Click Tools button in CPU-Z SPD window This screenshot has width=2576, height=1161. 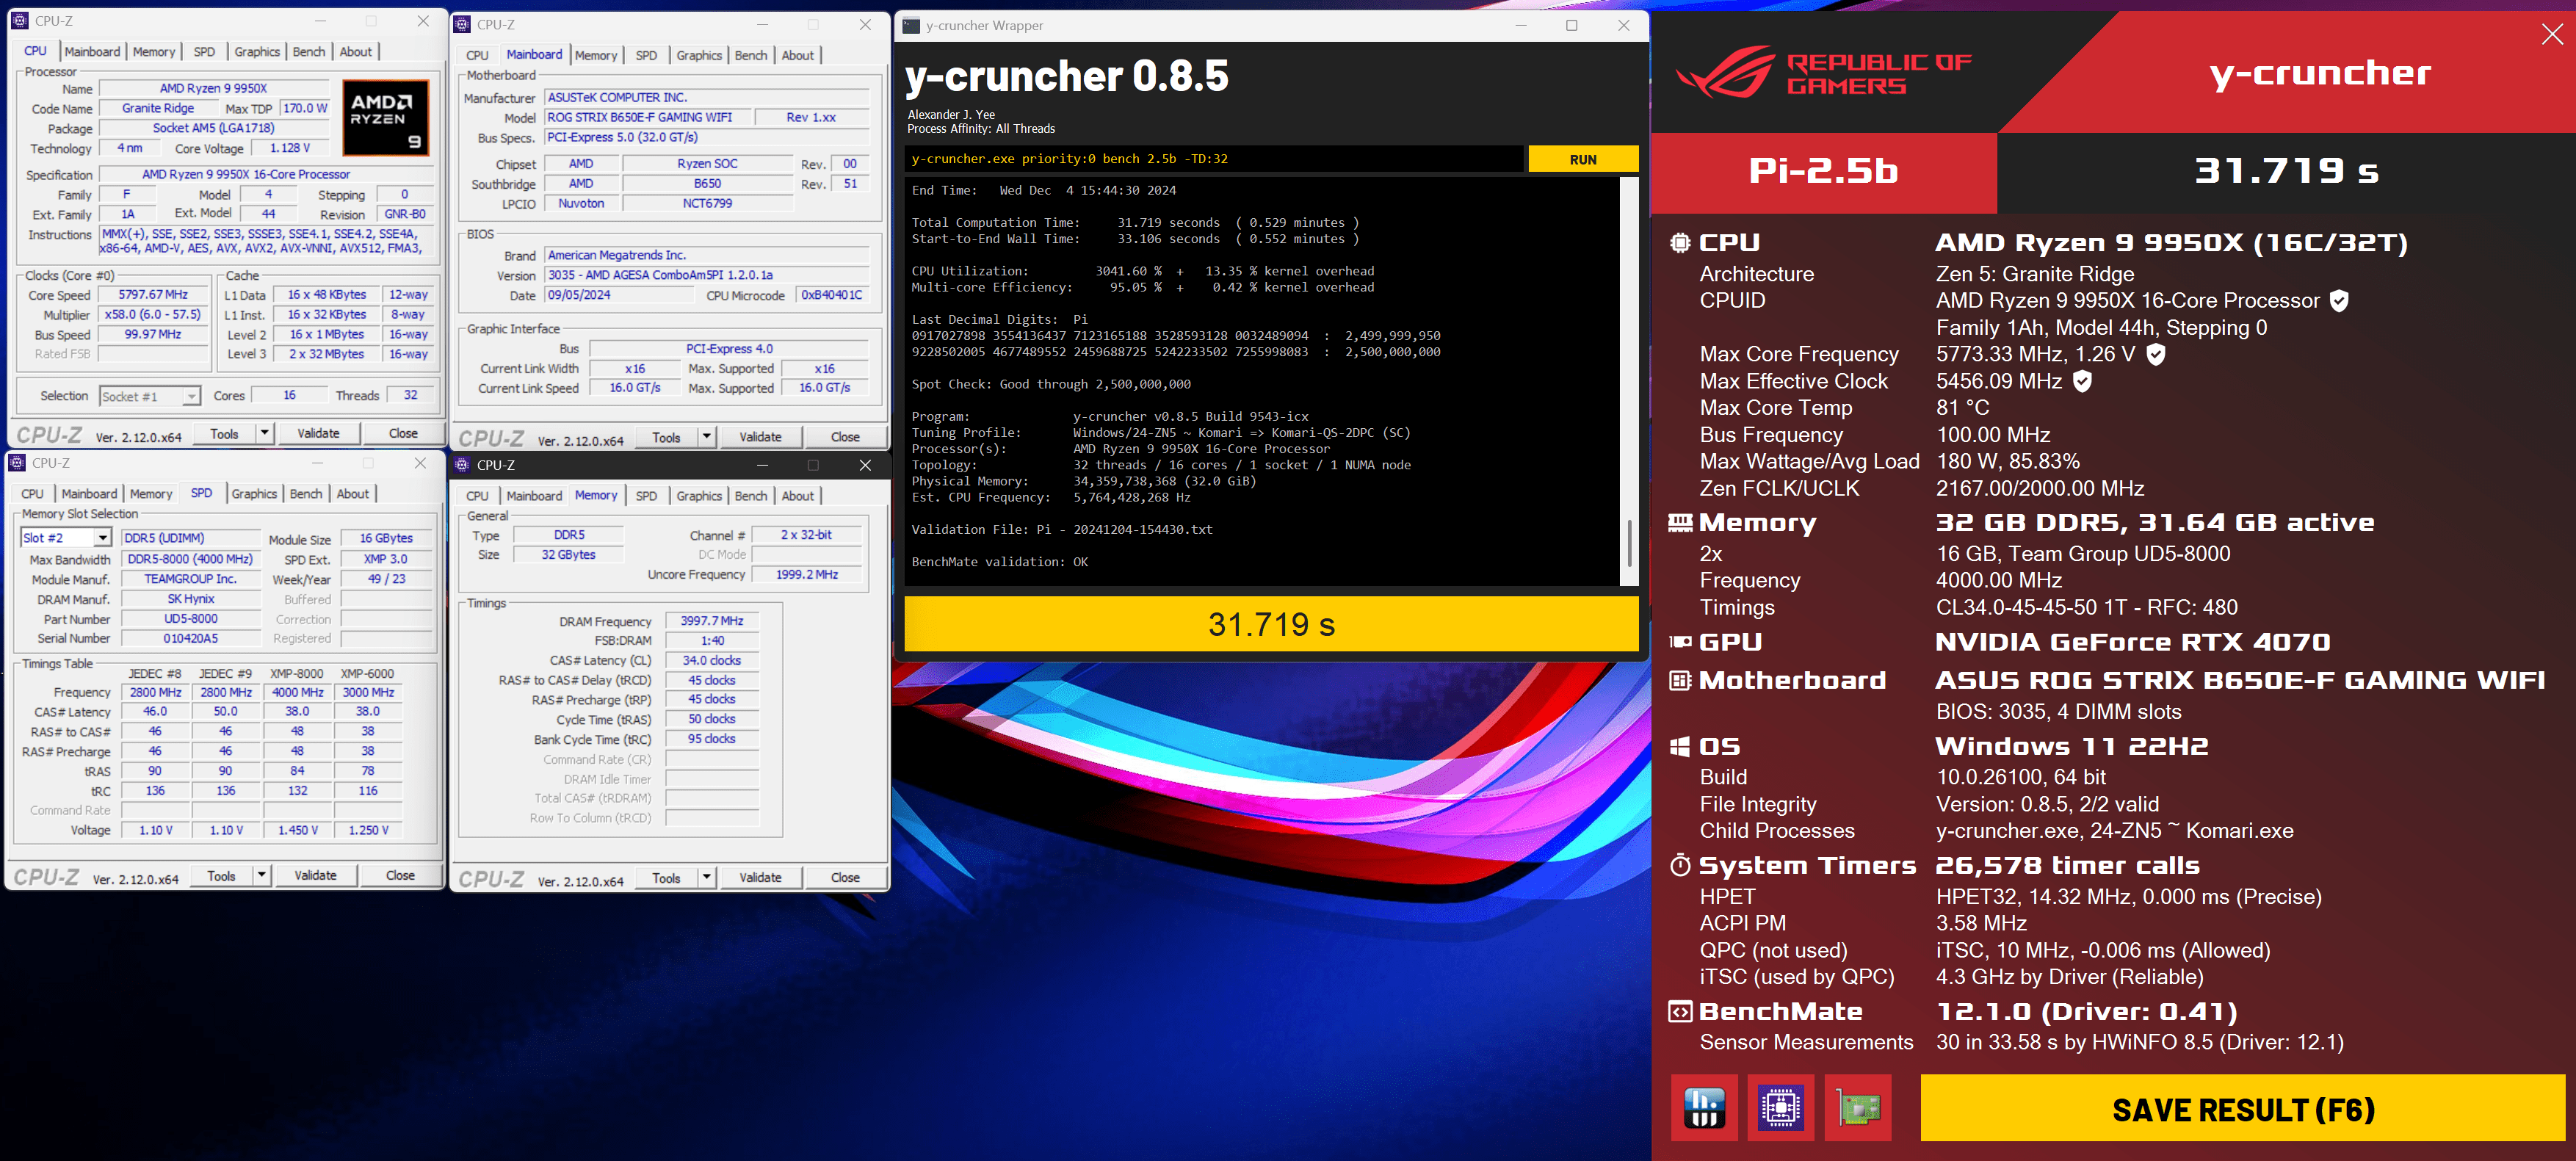pyautogui.click(x=221, y=875)
